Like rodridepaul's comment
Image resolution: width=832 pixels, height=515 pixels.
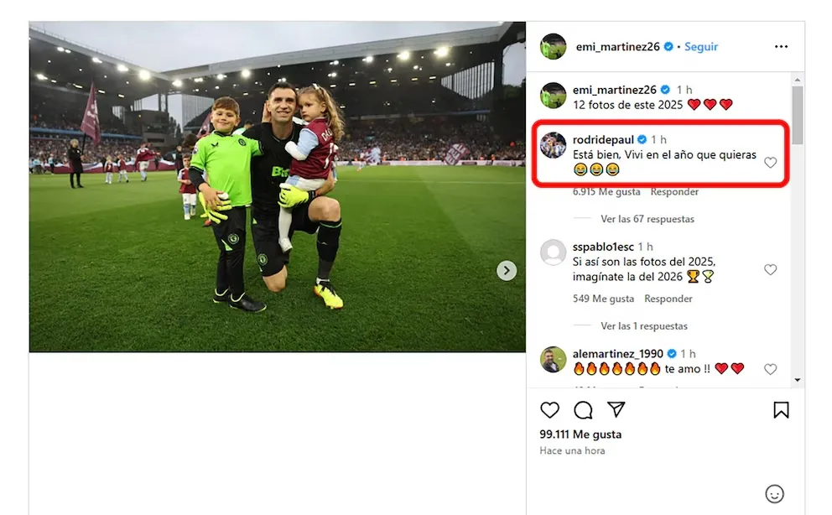pyautogui.click(x=770, y=163)
